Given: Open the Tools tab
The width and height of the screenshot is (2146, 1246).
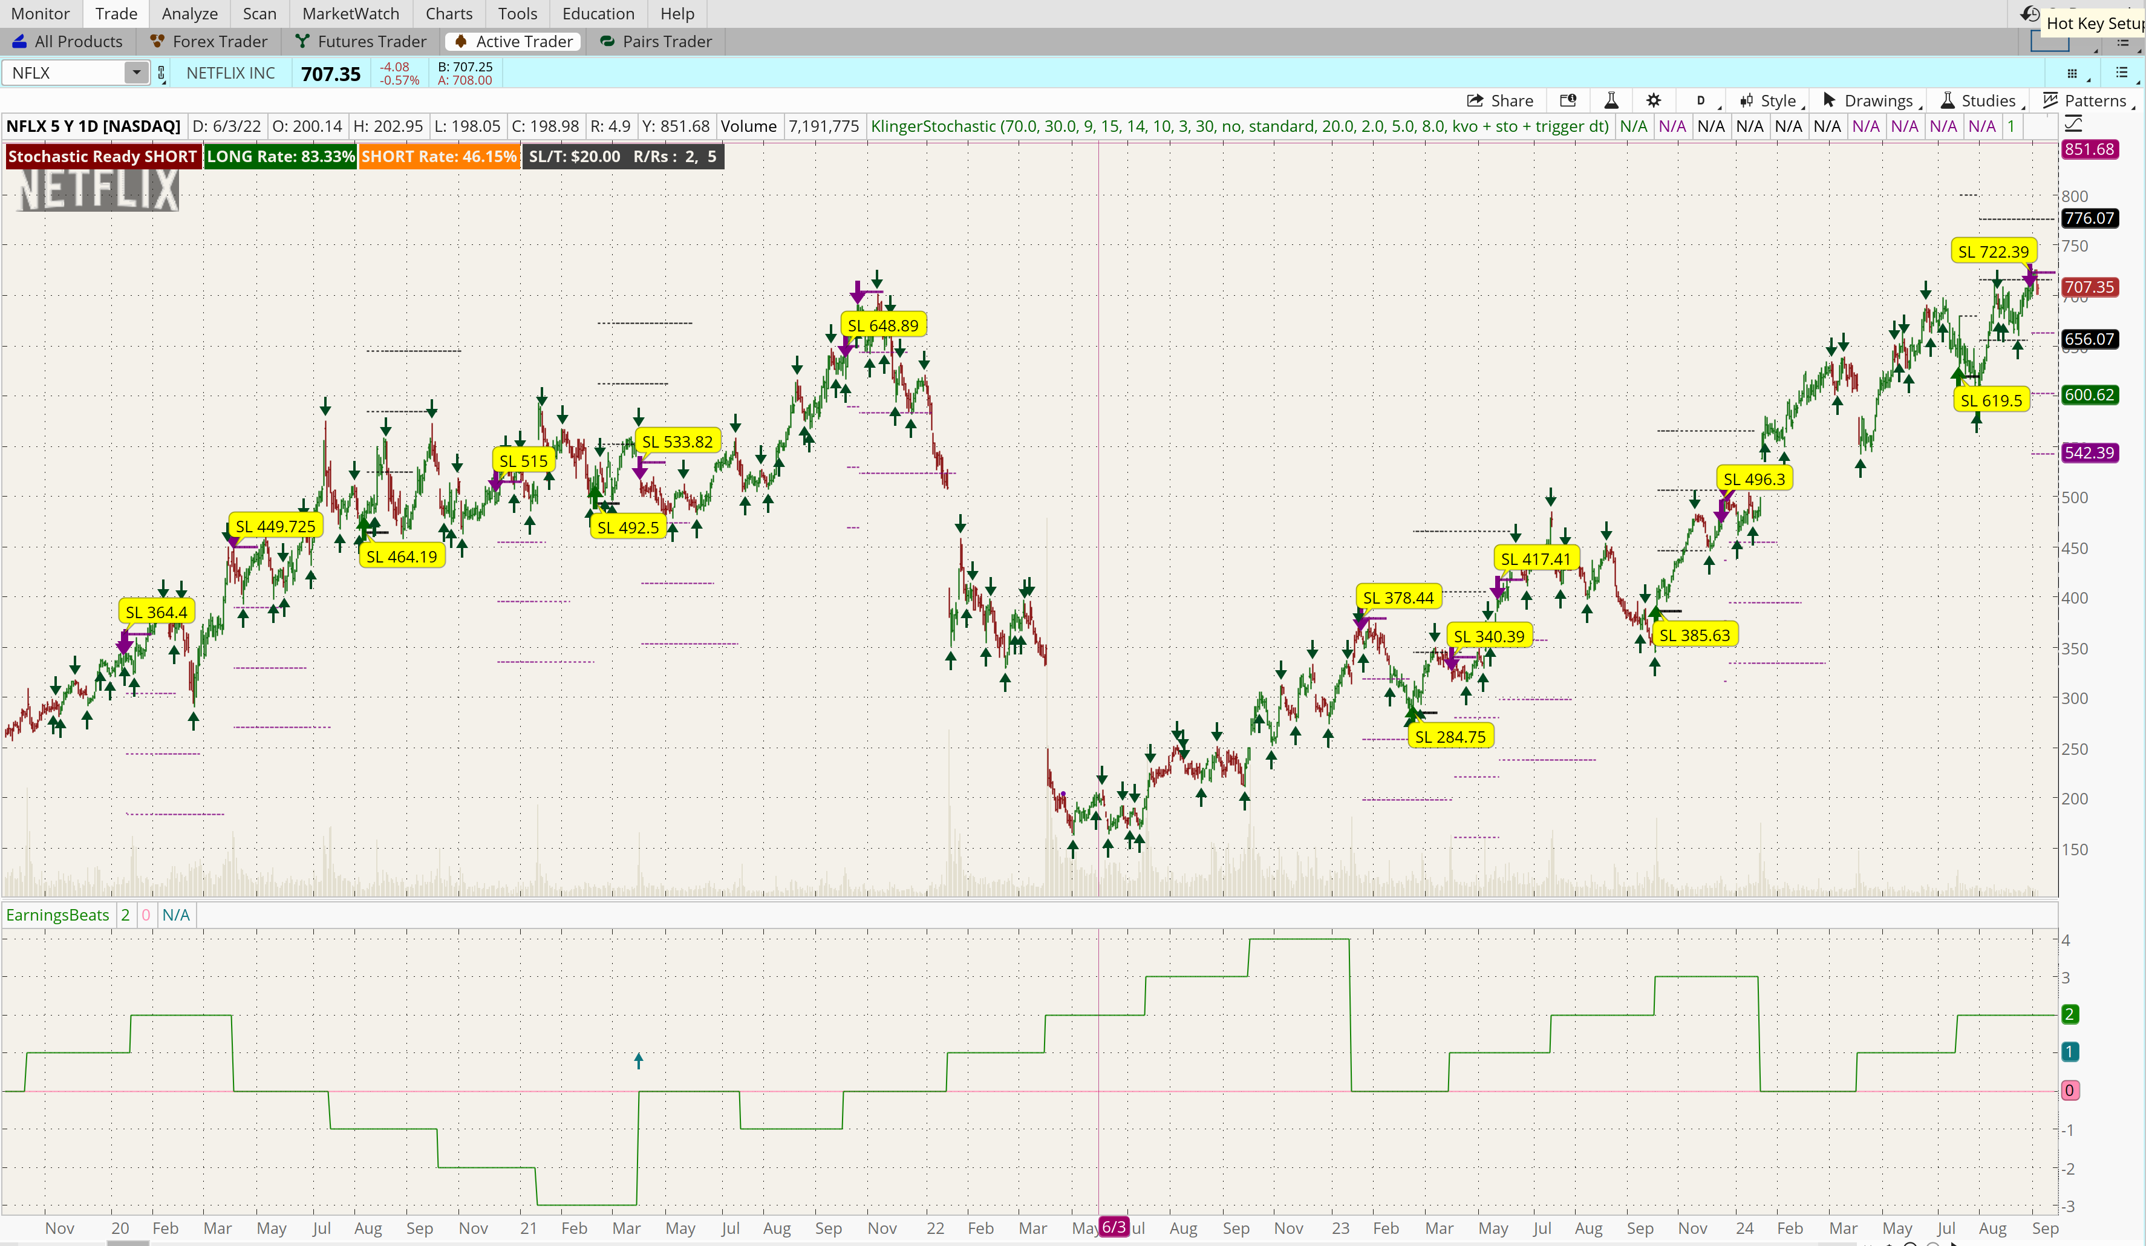Looking at the screenshot, I should pyautogui.click(x=518, y=14).
